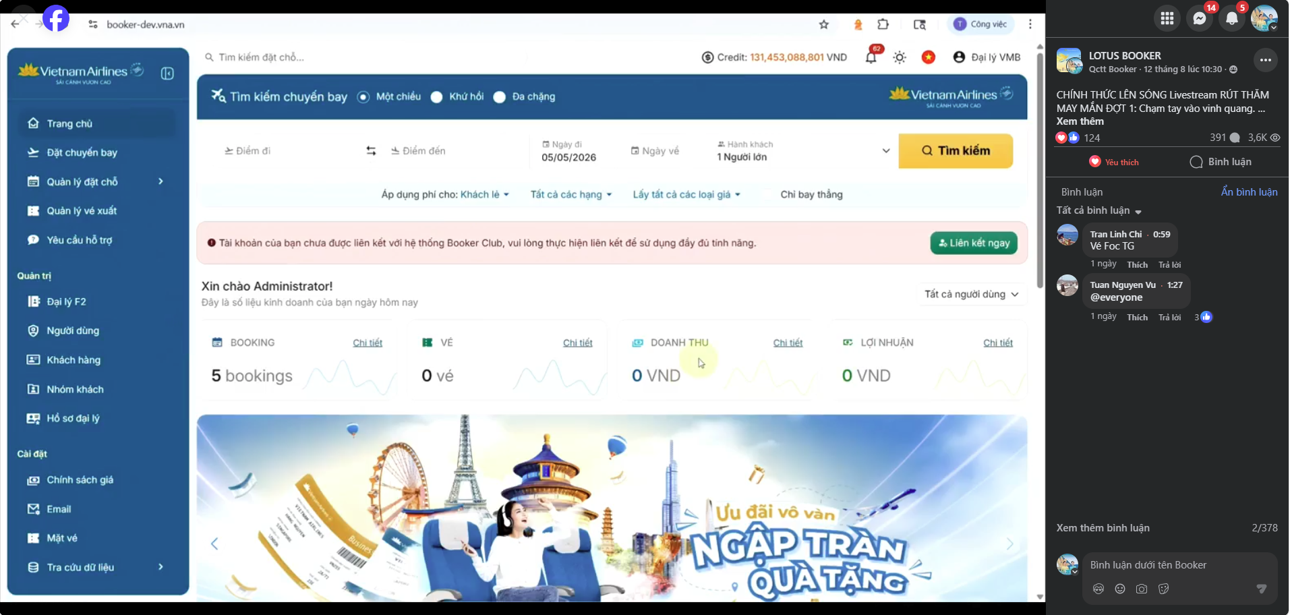This screenshot has height=615, width=1290.
Task: Click the Facebook logo icon
Action: [56, 18]
